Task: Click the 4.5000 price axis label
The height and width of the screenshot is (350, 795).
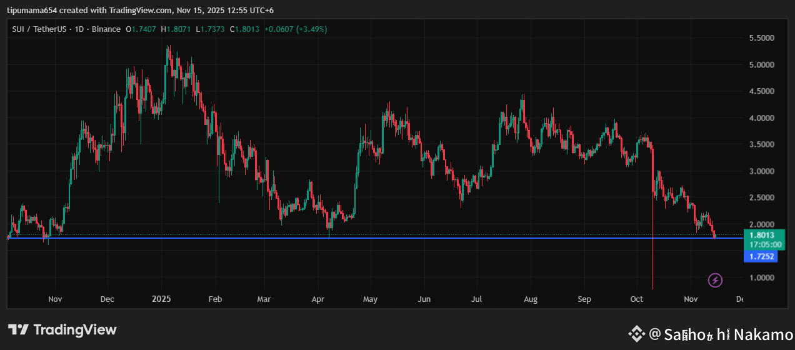Action: tap(762, 91)
